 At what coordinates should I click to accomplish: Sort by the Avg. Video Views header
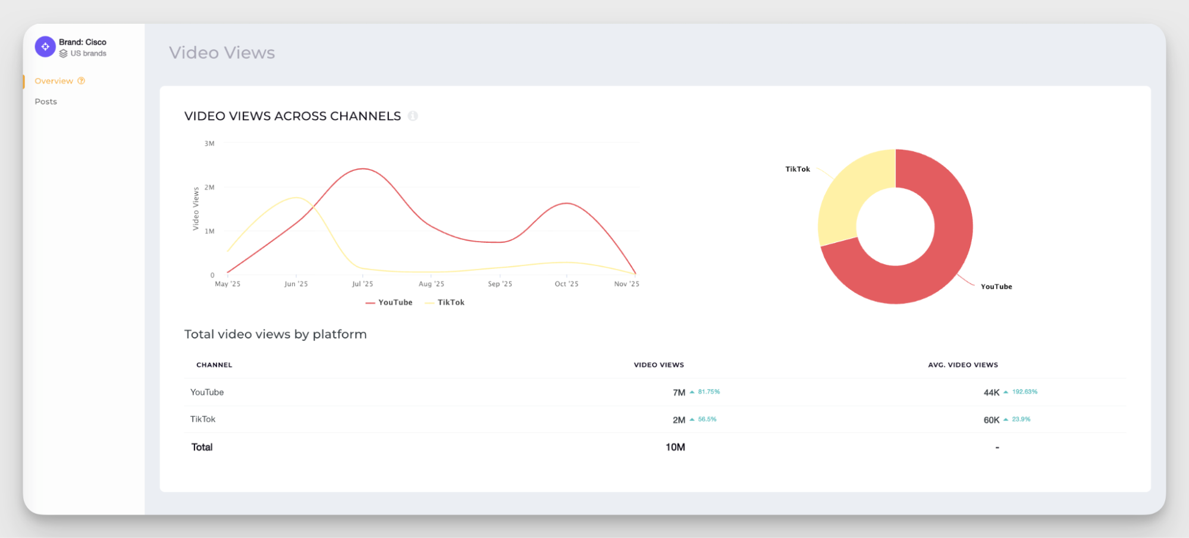click(962, 365)
